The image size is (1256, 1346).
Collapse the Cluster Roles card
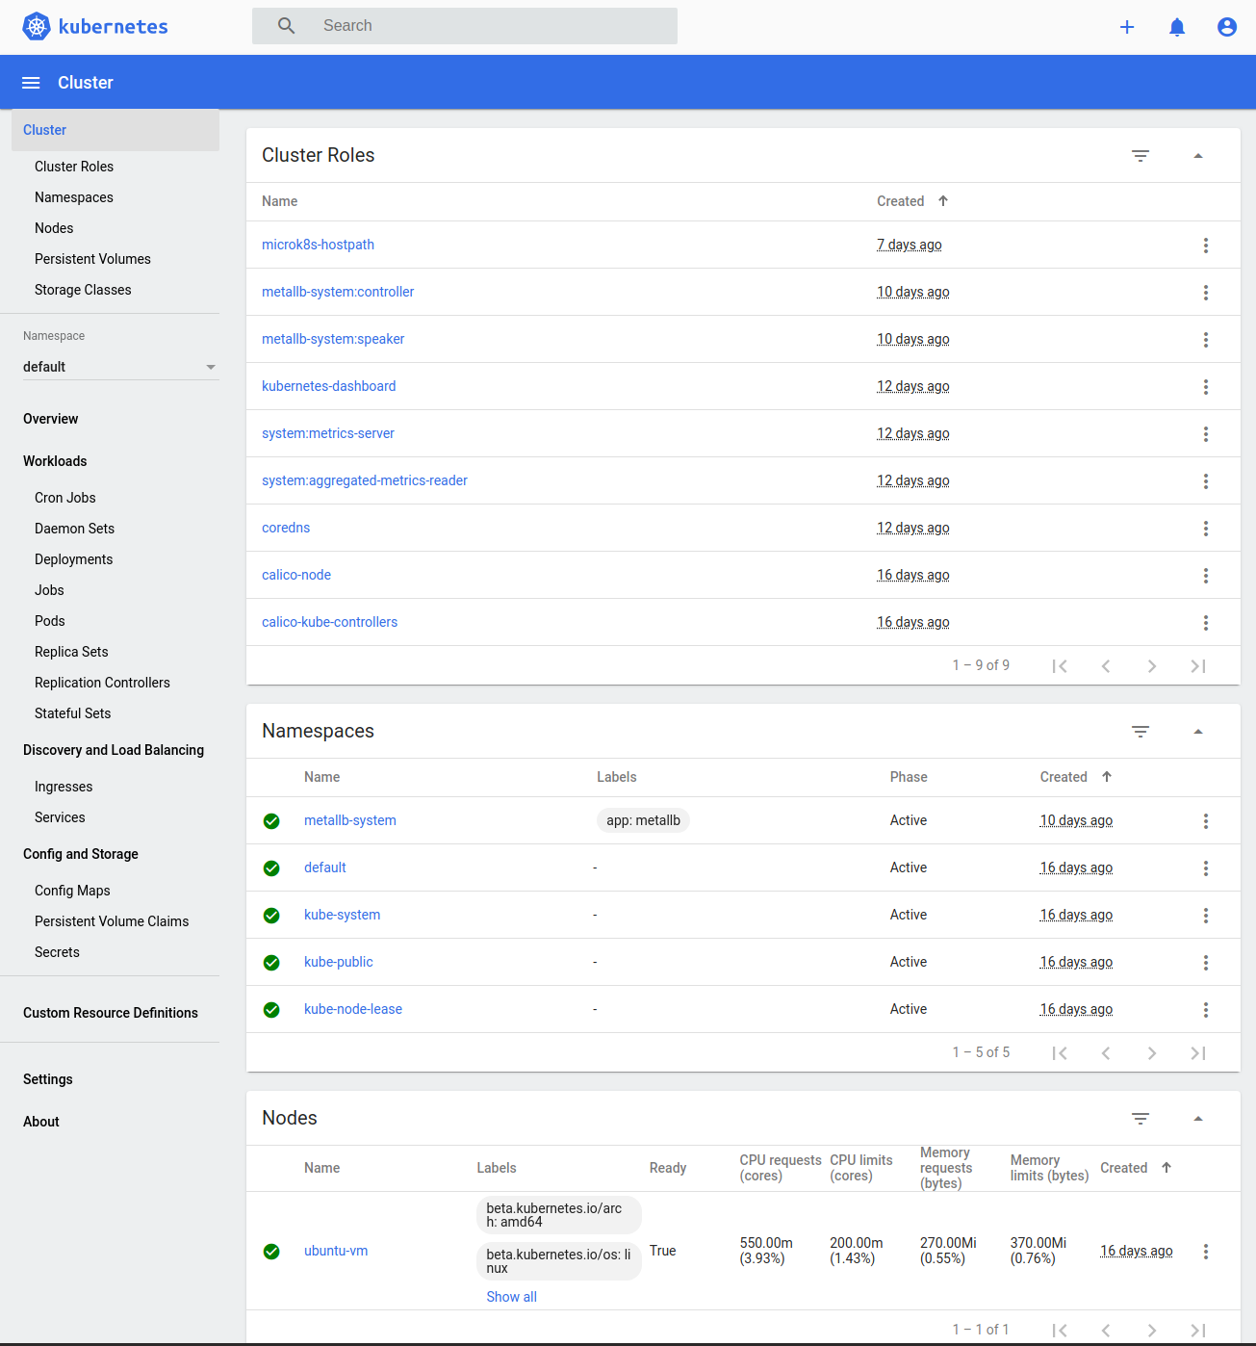(1198, 156)
